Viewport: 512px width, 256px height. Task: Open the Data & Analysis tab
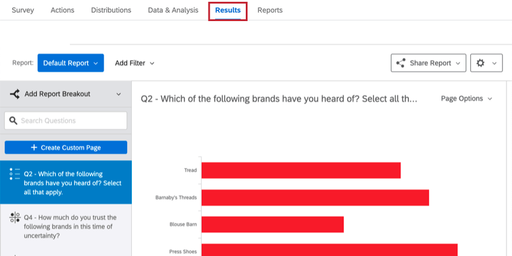pos(173,10)
